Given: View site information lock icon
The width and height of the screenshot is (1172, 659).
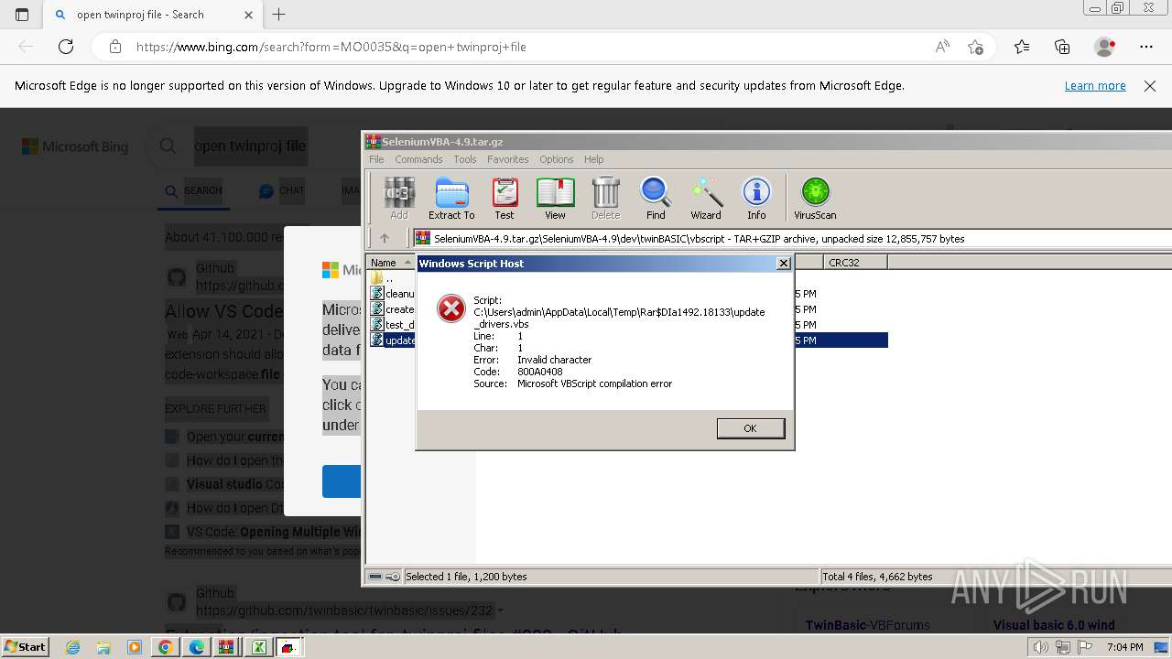Looking at the screenshot, I should pyautogui.click(x=115, y=47).
